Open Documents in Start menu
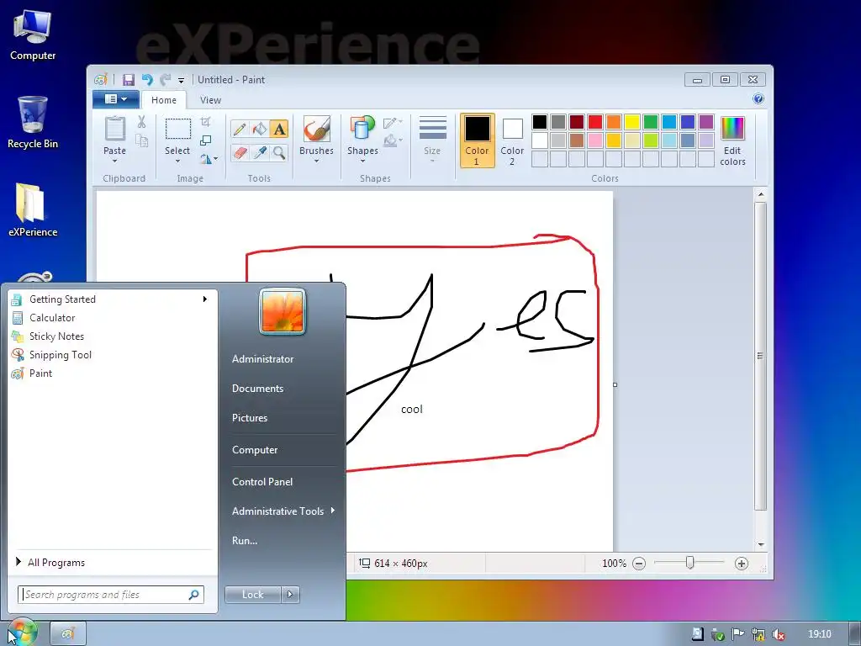861x646 pixels. [257, 389]
